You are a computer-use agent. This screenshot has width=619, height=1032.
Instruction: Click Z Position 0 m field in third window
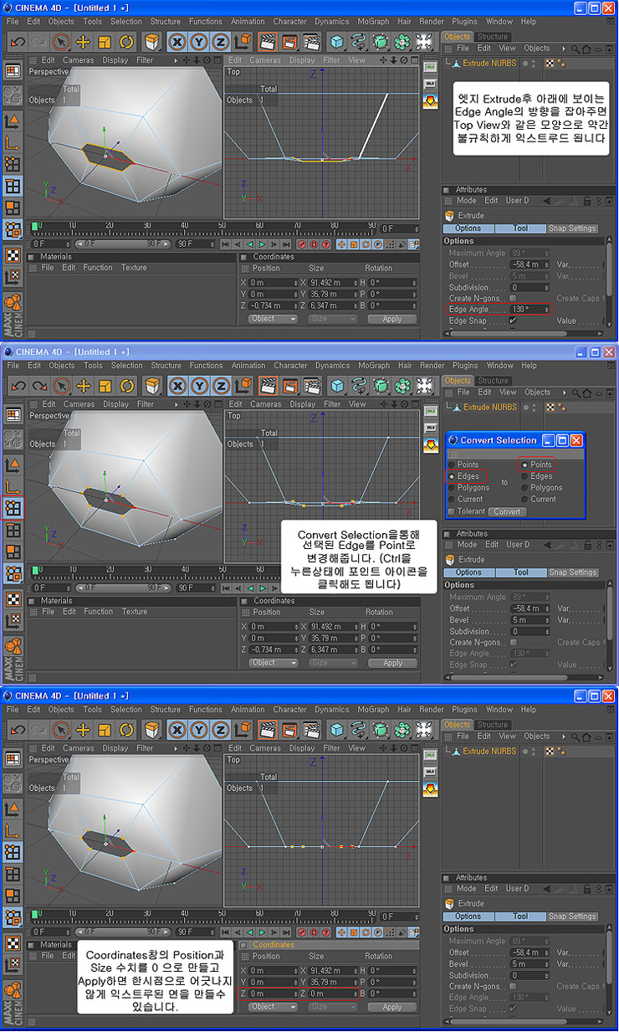[x=273, y=993]
